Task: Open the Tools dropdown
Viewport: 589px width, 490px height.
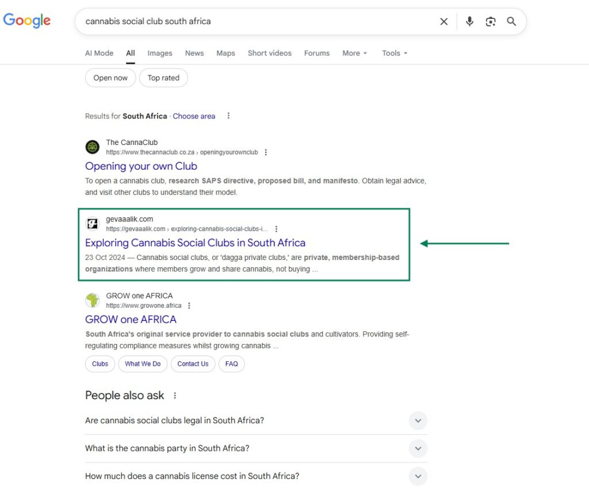Action: pos(395,53)
